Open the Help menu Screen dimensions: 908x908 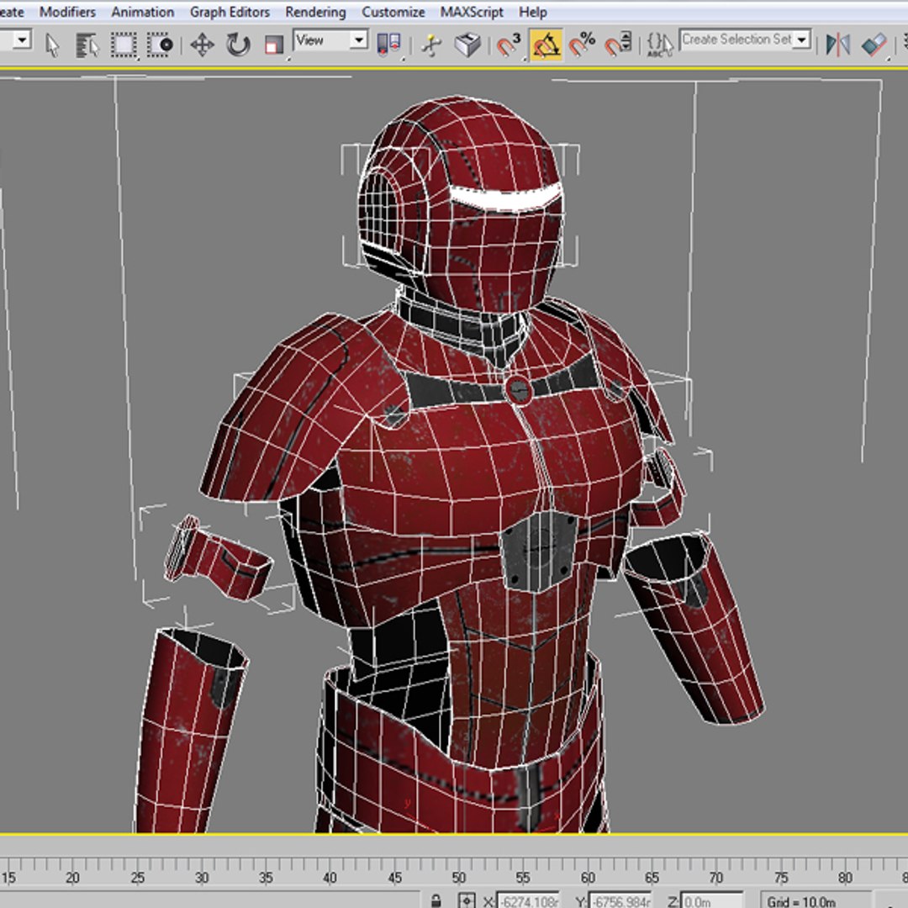click(x=533, y=12)
